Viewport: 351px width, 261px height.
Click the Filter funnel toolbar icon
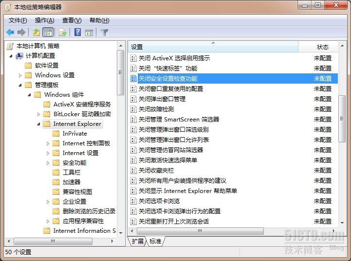tap(104, 33)
